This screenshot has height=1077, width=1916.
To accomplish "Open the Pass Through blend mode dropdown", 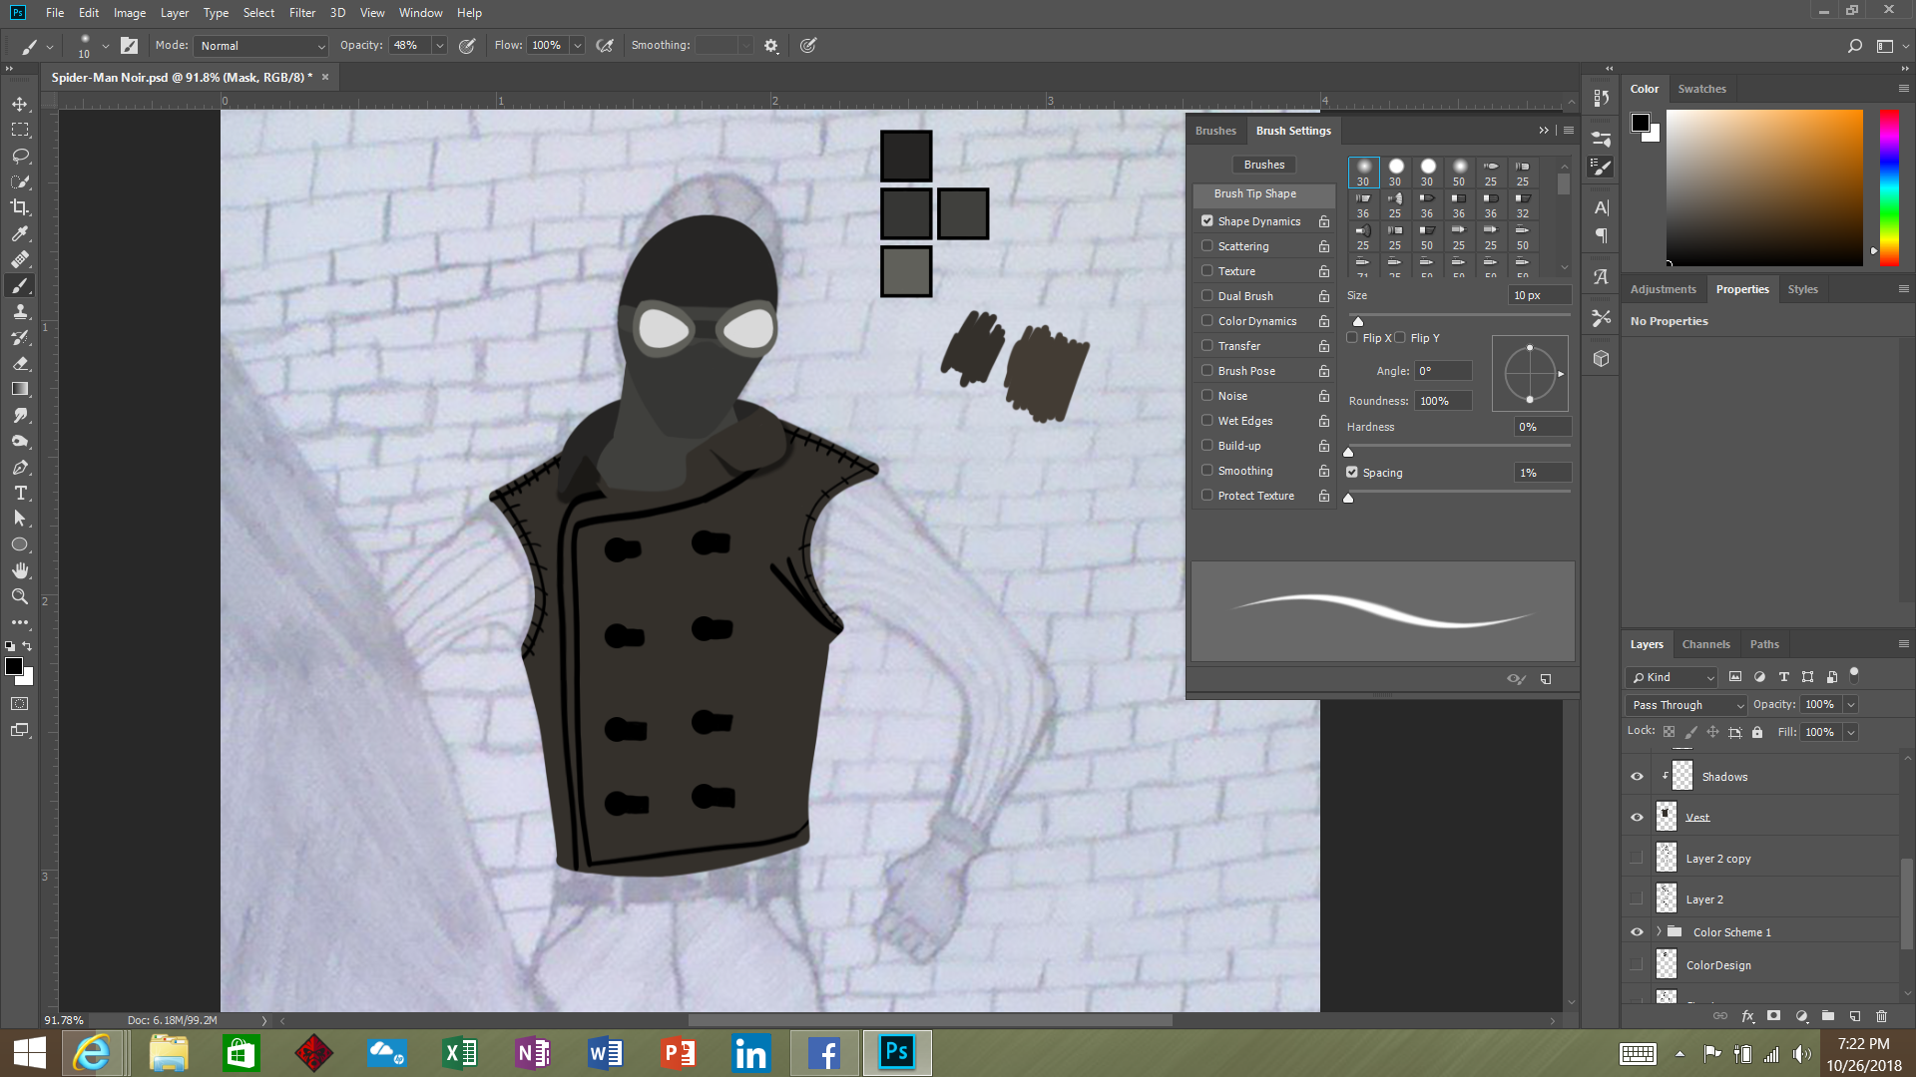I will pyautogui.click(x=1686, y=704).
